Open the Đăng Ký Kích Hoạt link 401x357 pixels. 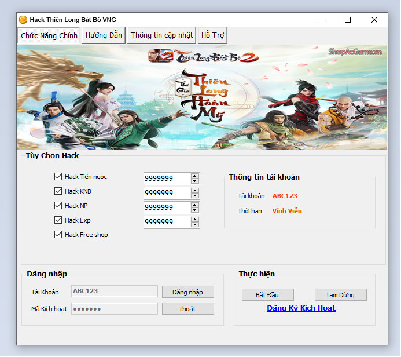click(x=301, y=308)
